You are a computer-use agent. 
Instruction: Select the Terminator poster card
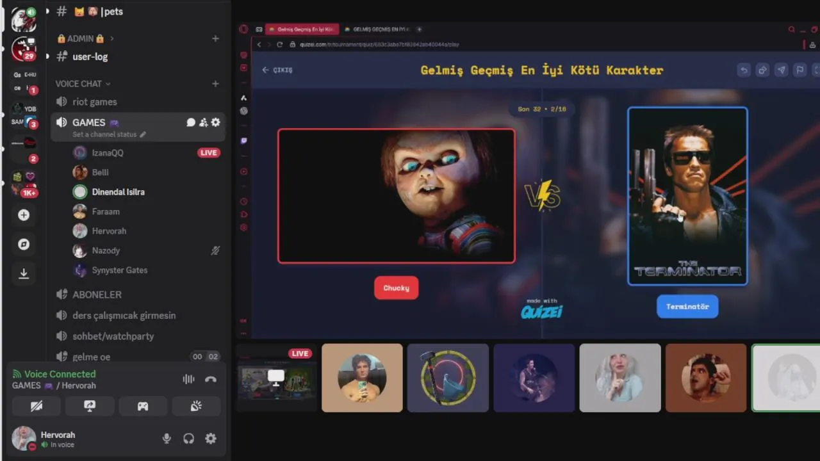(687, 196)
